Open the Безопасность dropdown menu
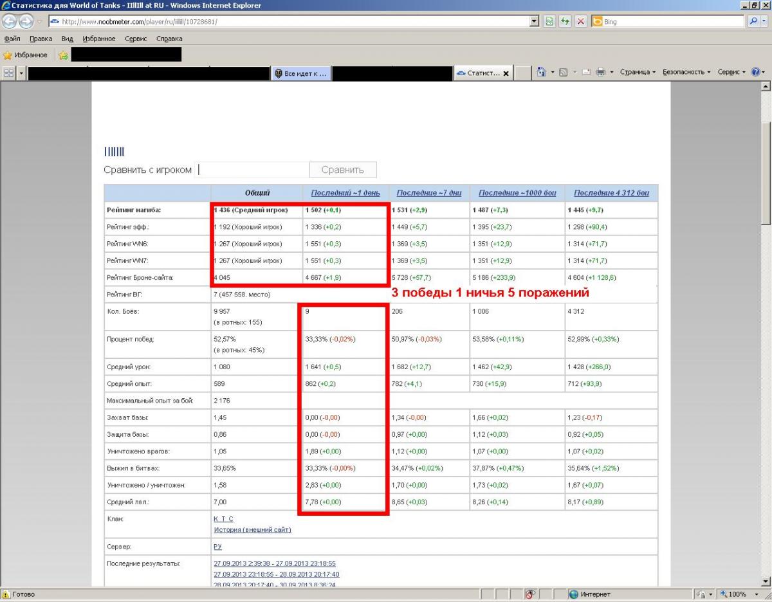The height and width of the screenshot is (602, 772). (686, 72)
